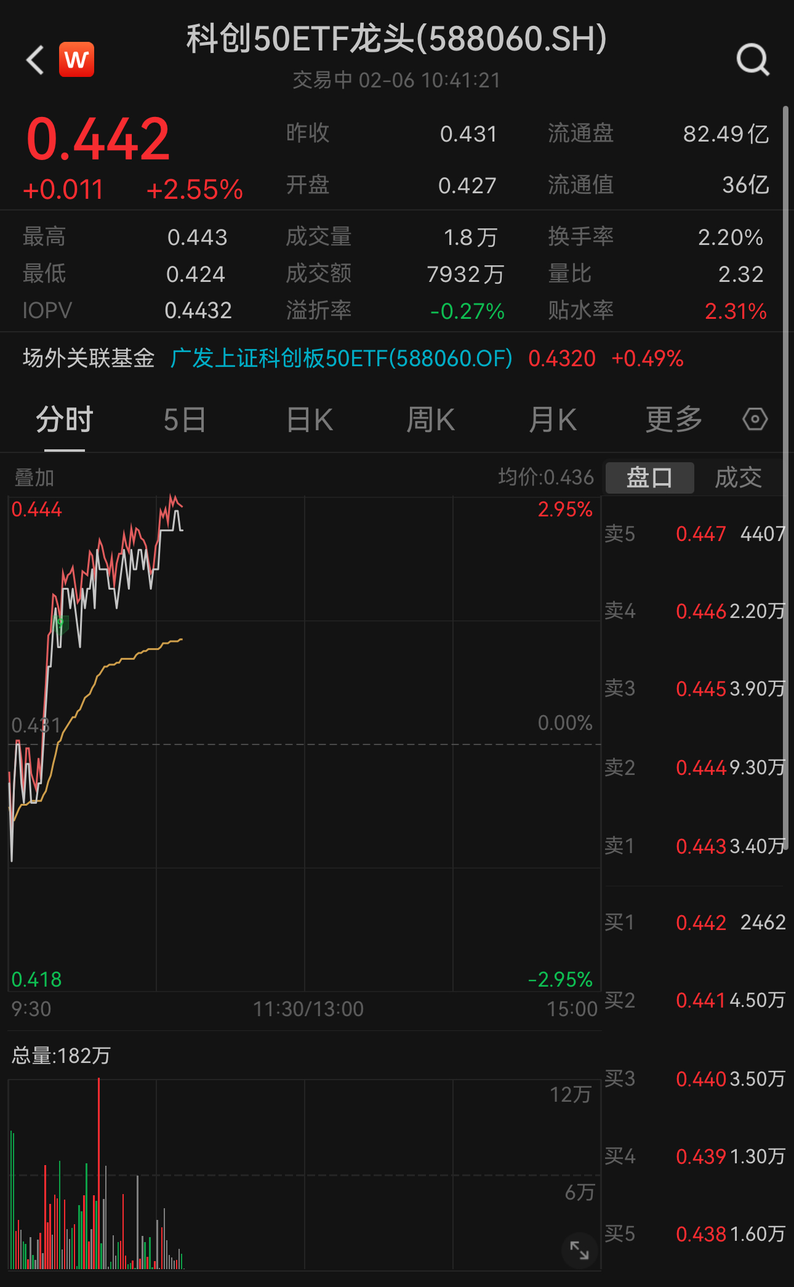Select the 分时 tab
The image size is (794, 1287).
[x=65, y=420]
